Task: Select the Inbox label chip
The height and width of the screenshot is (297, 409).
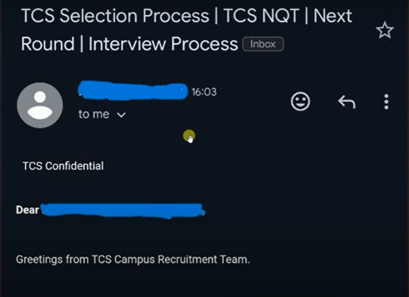Action: pyautogui.click(x=263, y=44)
